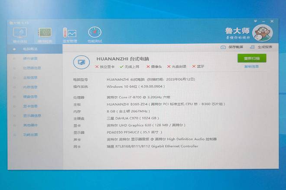286x190 pixels.
Task: Click the 处理器 row label
Action: coord(78,98)
